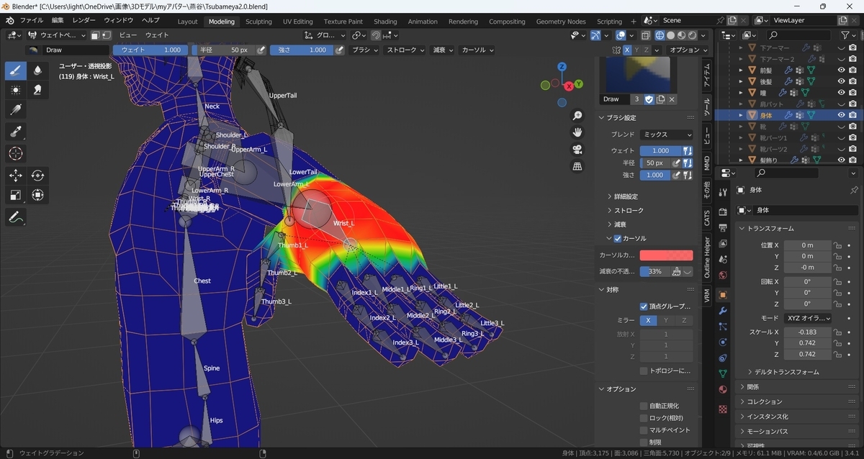Click the Blender logo menu icon
The image size is (864, 459).
(11, 21)
